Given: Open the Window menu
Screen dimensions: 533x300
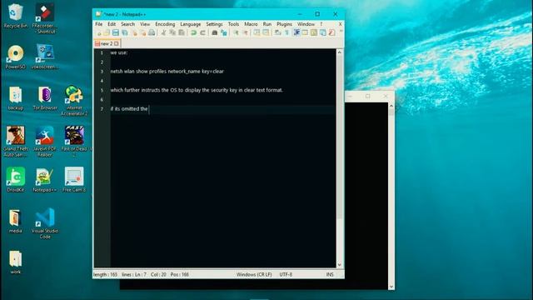Looking at the screenshot, I should click(x=306, y=24).
